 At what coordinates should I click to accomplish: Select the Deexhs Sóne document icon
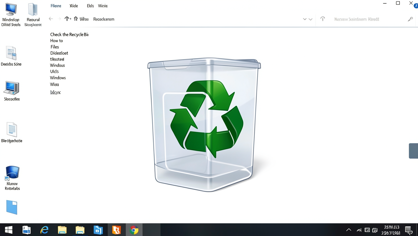(11, 56)
